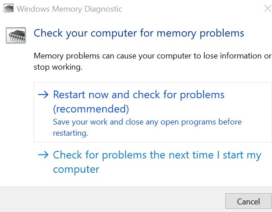Click the arrow beside Check for problems next time
Image resolution: width=272 pixels, height=212 pixels.
click(43, 154)
